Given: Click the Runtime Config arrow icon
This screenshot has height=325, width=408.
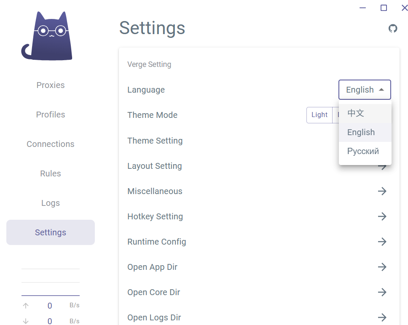Looking at the screenshot, I should coord(382,242).
